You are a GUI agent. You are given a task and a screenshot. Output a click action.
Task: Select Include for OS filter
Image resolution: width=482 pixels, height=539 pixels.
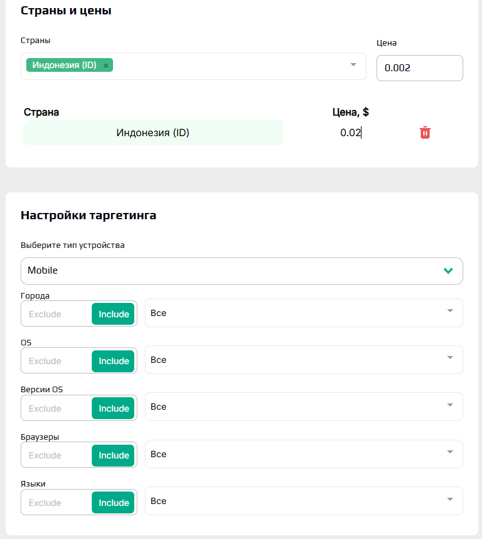113,361
